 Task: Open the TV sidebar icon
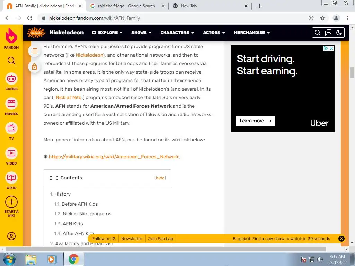click(11, 128)
